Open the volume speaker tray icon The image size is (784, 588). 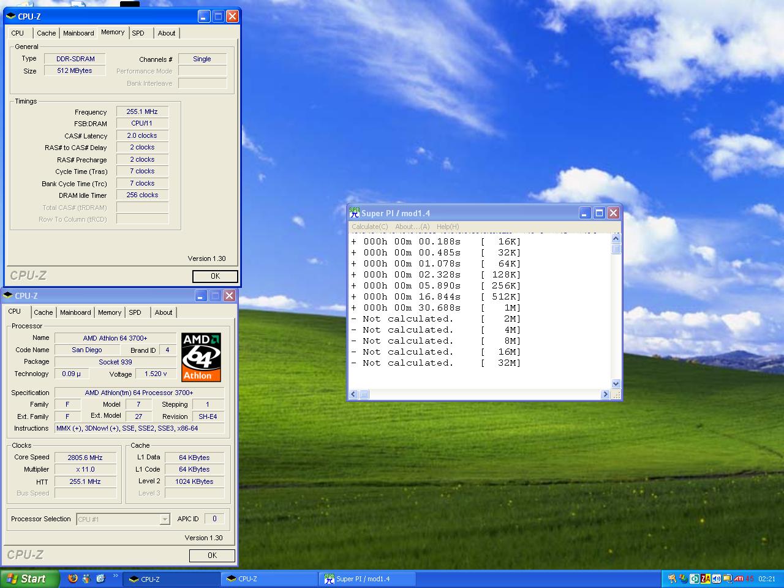click(x=717, y=579)
